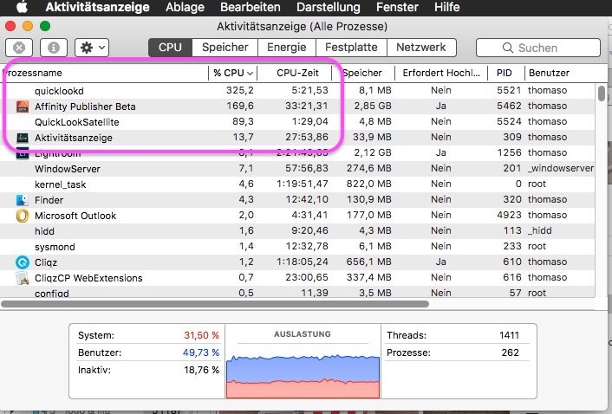Open the gear action dropdown

click(92, 48)
